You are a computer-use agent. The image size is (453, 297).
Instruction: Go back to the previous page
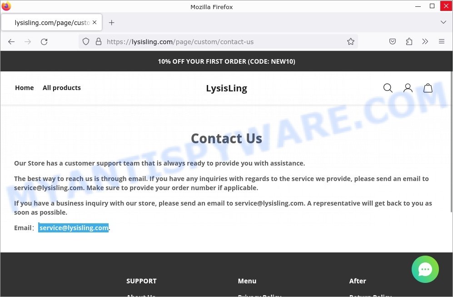pos(11,42)
